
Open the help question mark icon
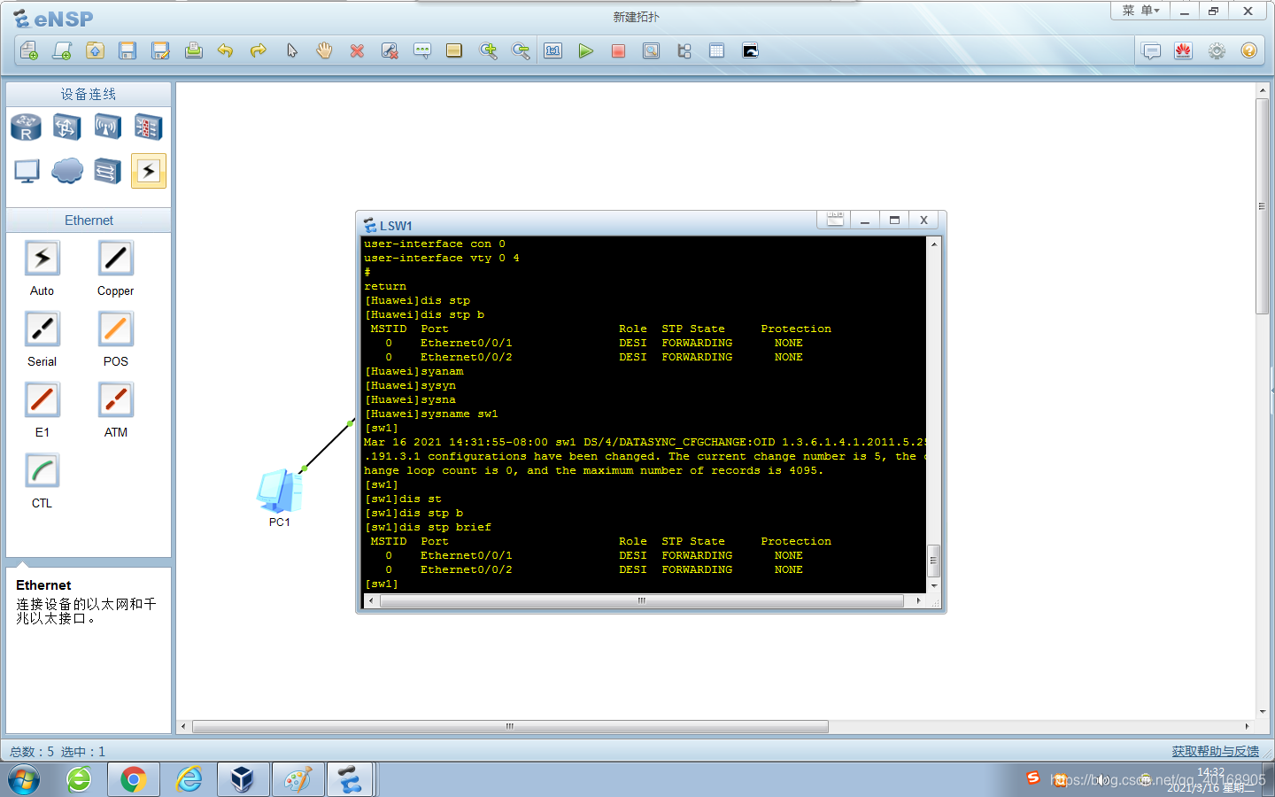tap(1248, 50)
